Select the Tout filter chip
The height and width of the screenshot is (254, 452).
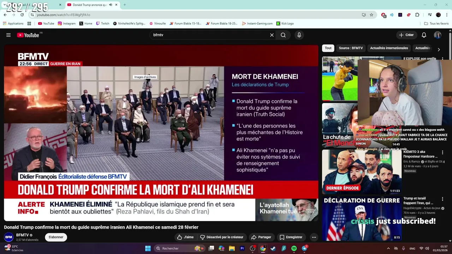(328, 48)
